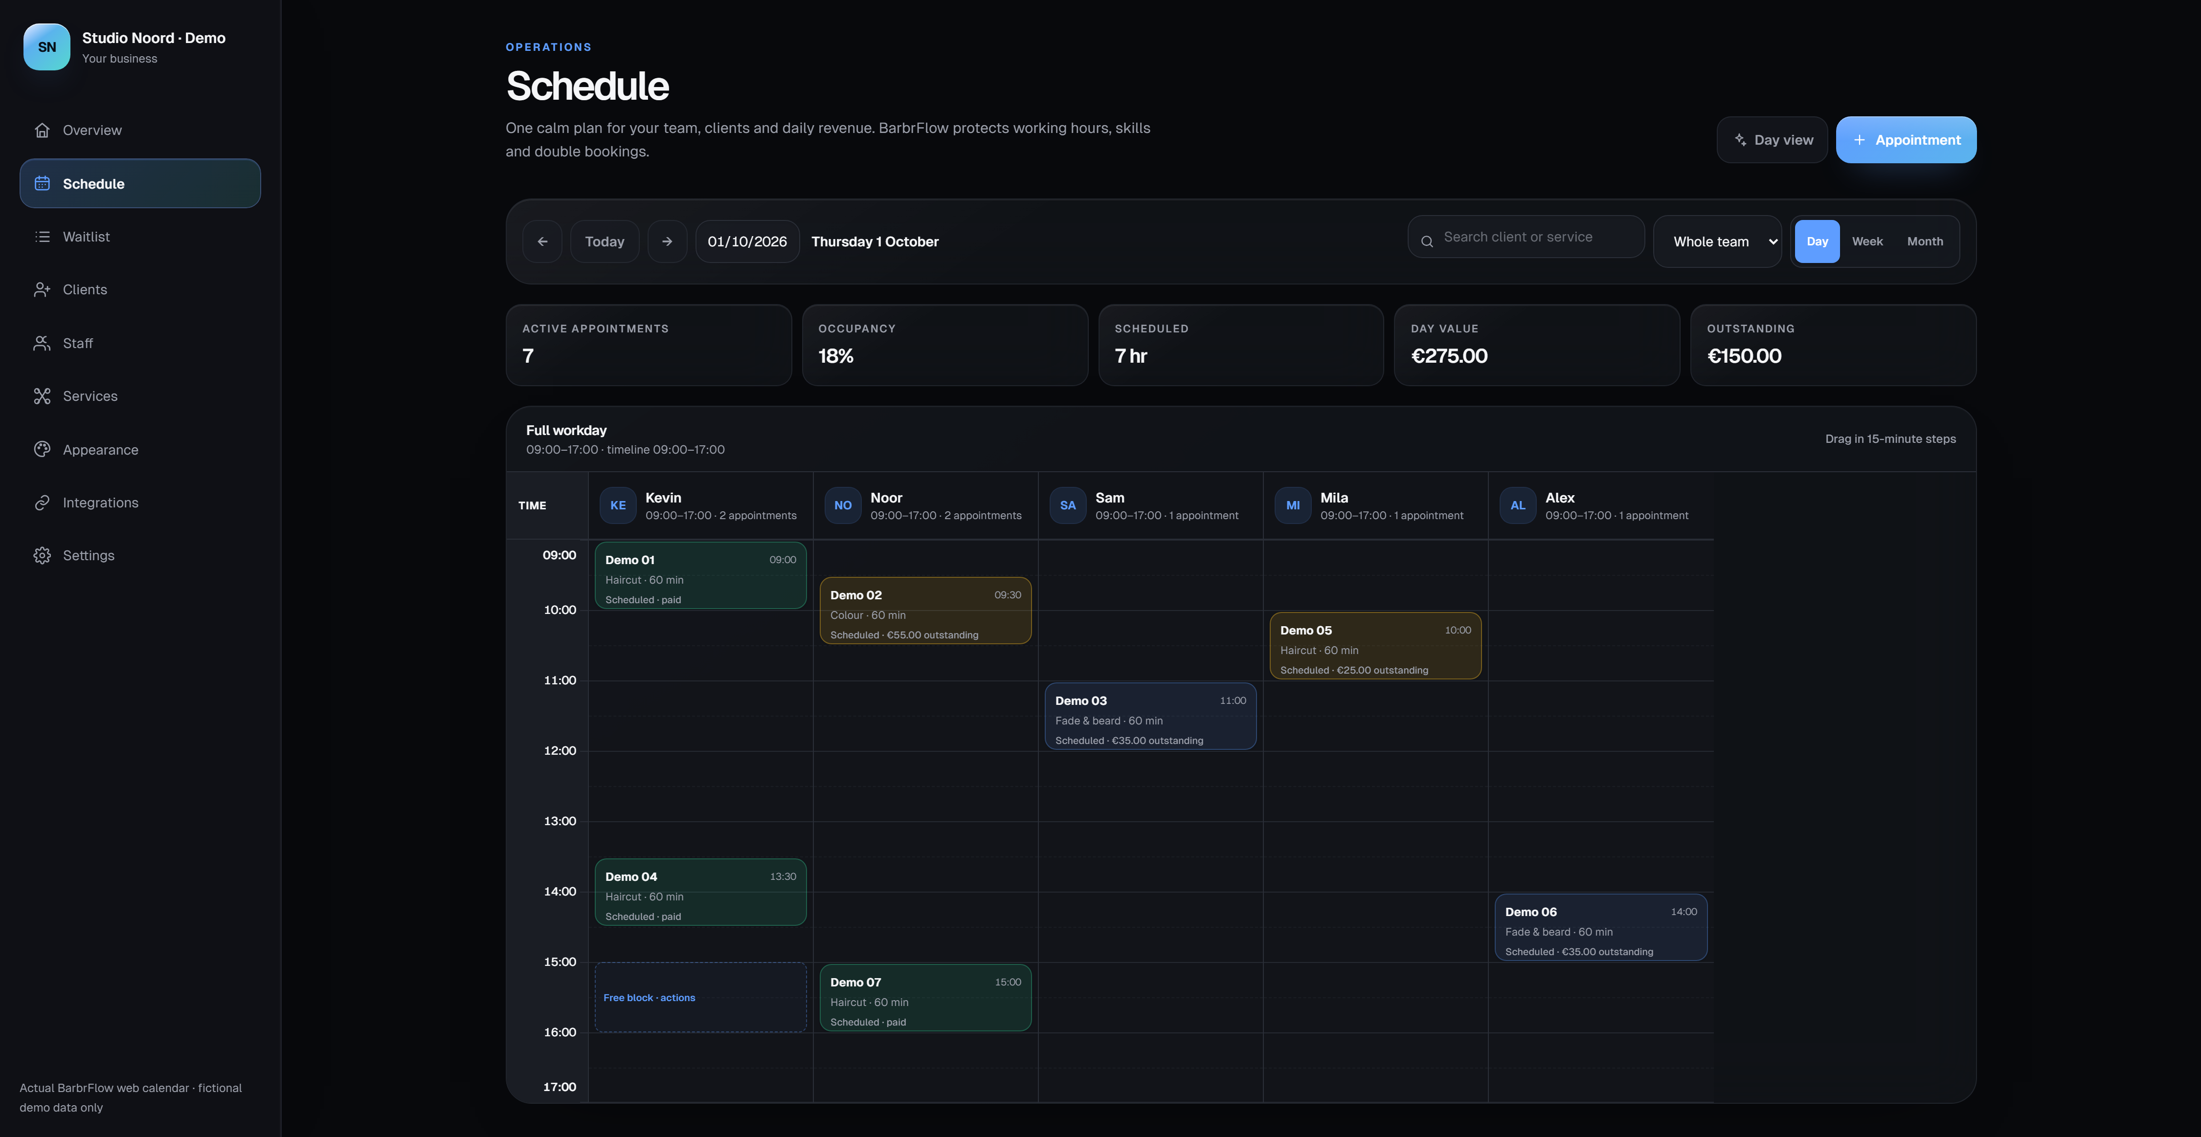
Task: Open Waitlist in the sidebar menu
Action: (x=140, y=237)
